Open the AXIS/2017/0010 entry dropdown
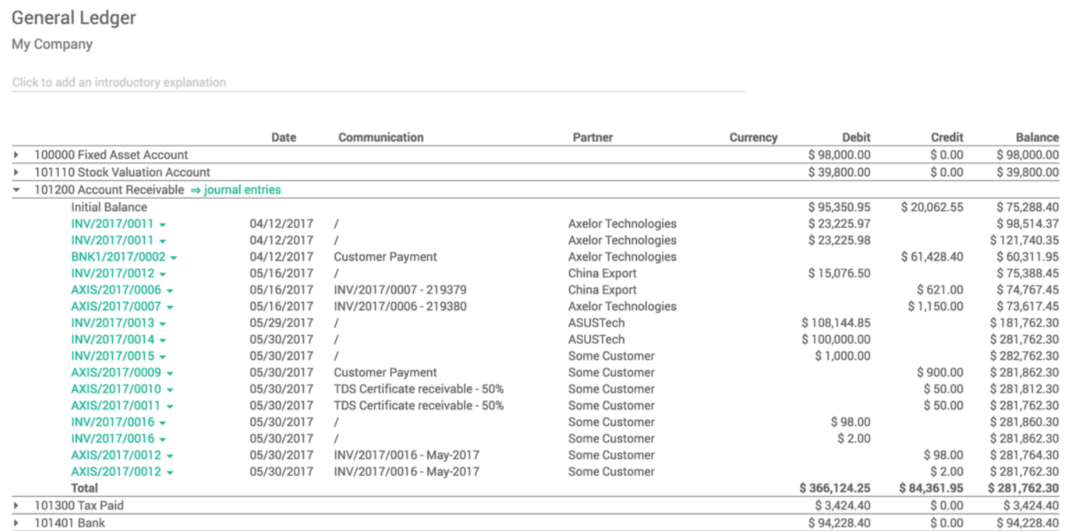The width and height of the screenshot is (1070, 531). [170, 389]
